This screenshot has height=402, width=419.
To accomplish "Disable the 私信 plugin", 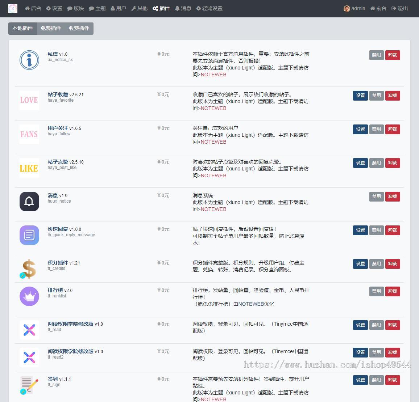I will pos(376,55).
